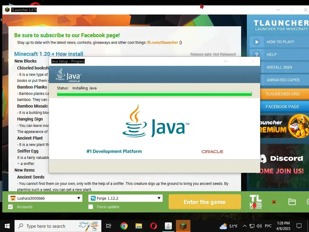Open File Explorer from the taskbar
The height and width of the screenshot is (232, 309).
point(139,226)
